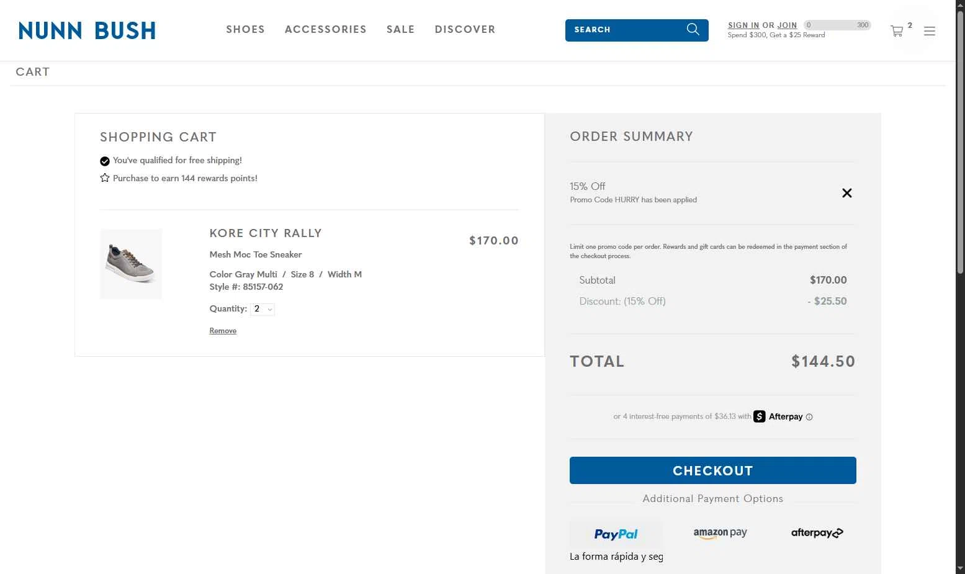This screenshot has width=965, height=574.
Task: Click the search magnifier icon
Action: [x=693, y=29]
